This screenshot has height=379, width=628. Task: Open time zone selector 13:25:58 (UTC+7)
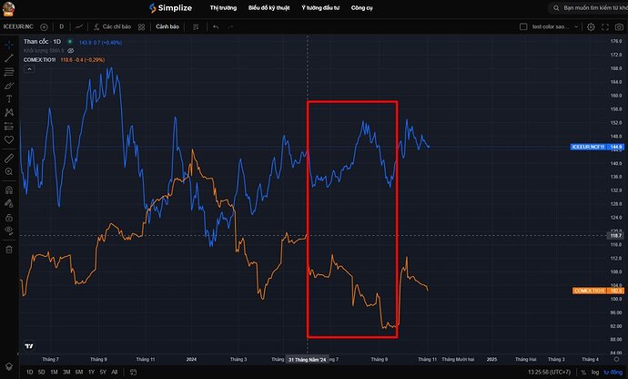coord(549,373)
